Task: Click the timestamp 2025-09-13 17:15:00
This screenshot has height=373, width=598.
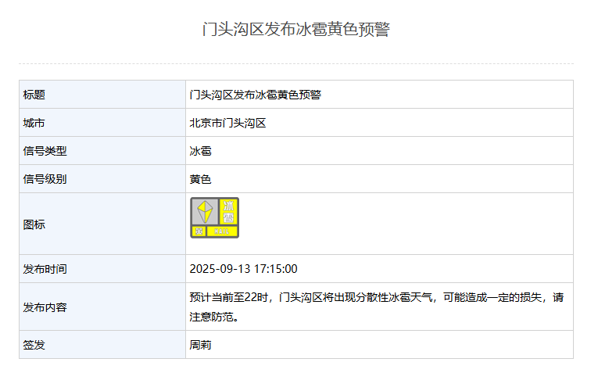Action: click(243, 269)
